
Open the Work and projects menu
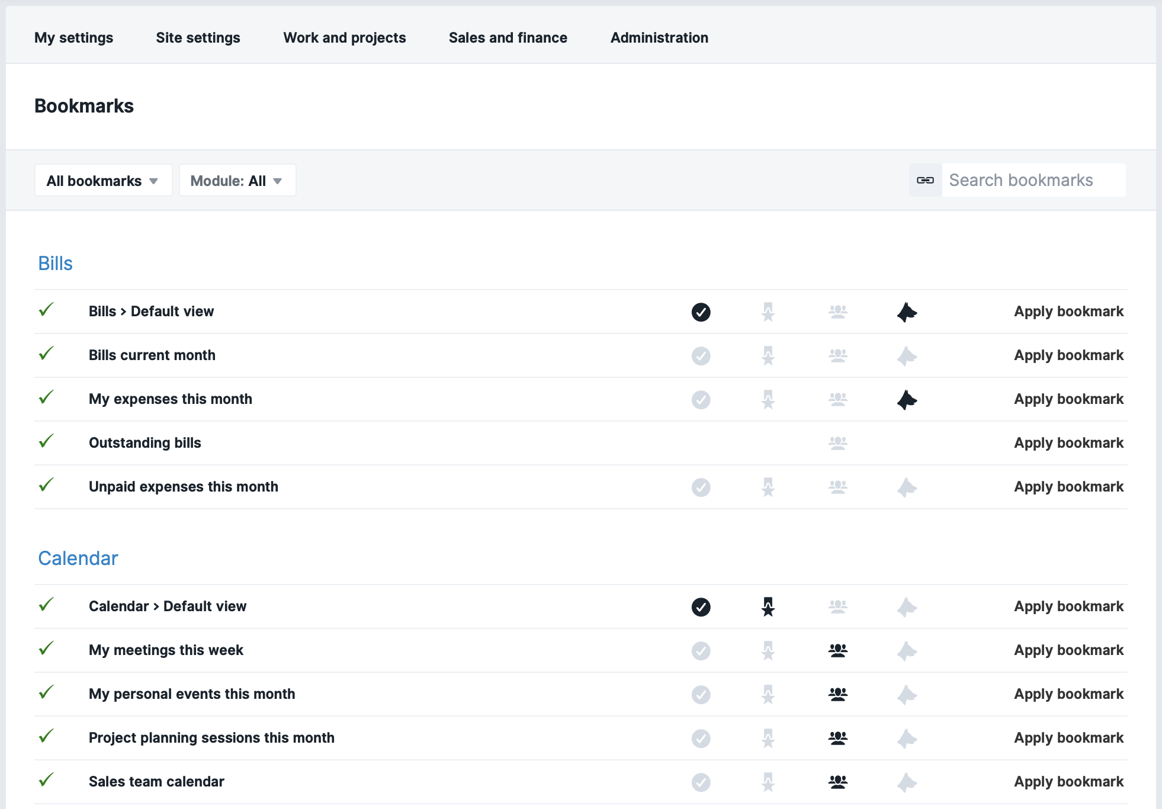[x=345, y=37]
